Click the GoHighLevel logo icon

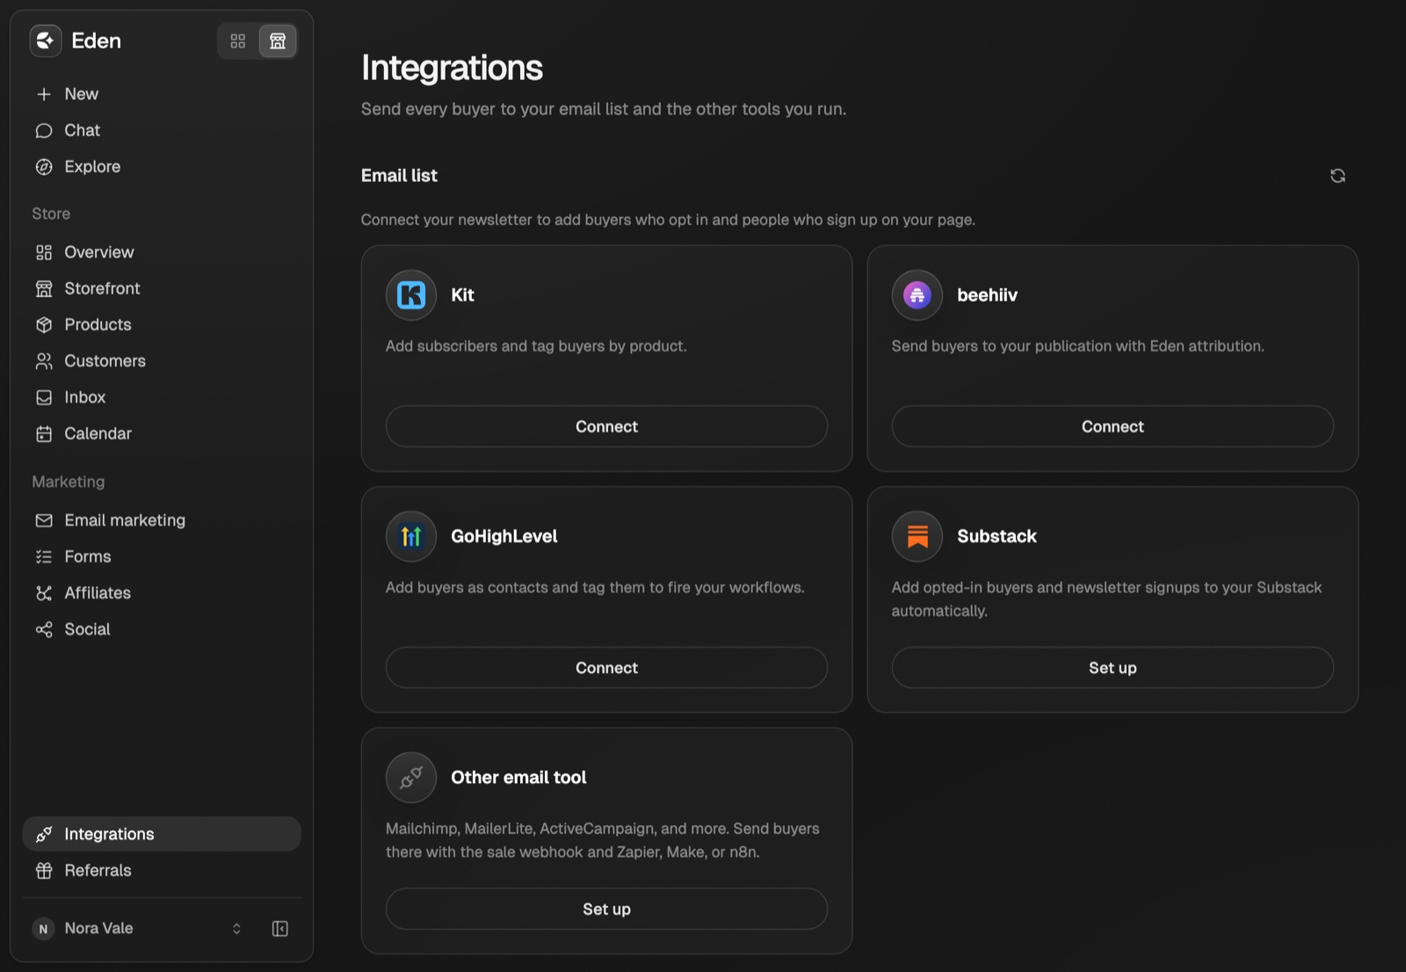click(x=411, y=536)
